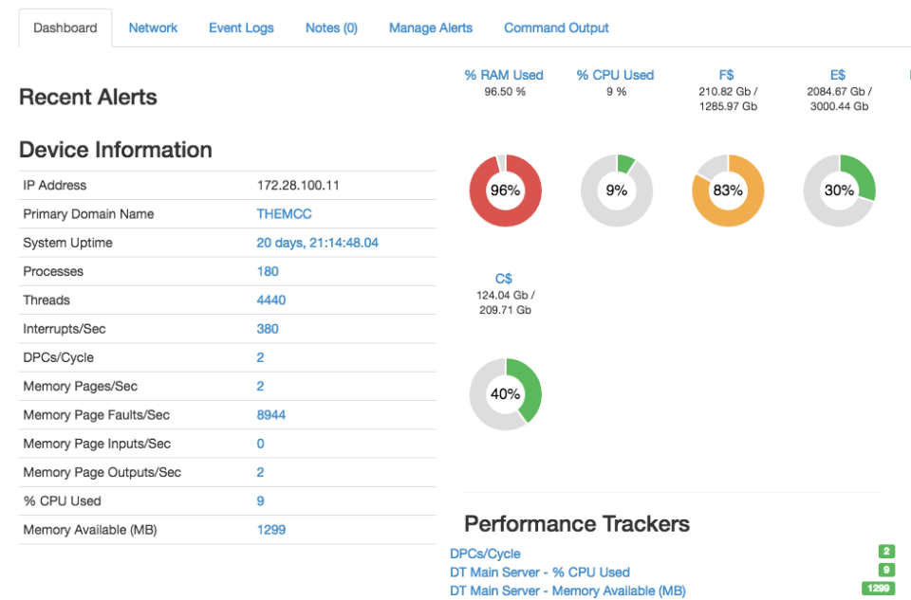This screenshot has height=600, width=911.
Task: Click the Memory Available (MB) row label
Action: pyautogui.click(x=90, y=530)
